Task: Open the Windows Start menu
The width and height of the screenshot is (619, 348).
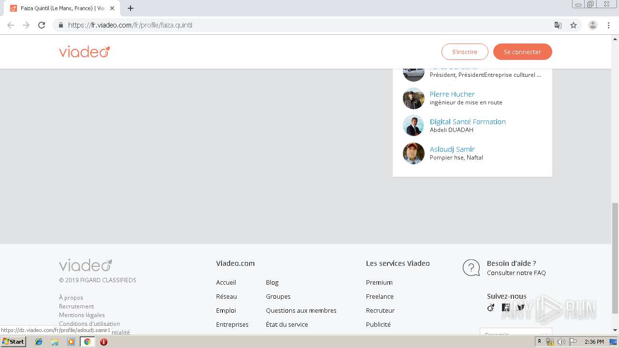Action: point(13,341)
